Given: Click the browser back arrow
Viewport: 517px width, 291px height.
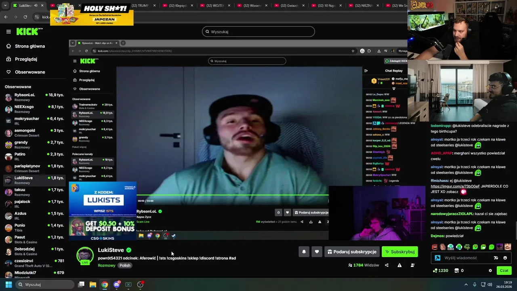Looking at the screenshot, I should coord(6,17).
